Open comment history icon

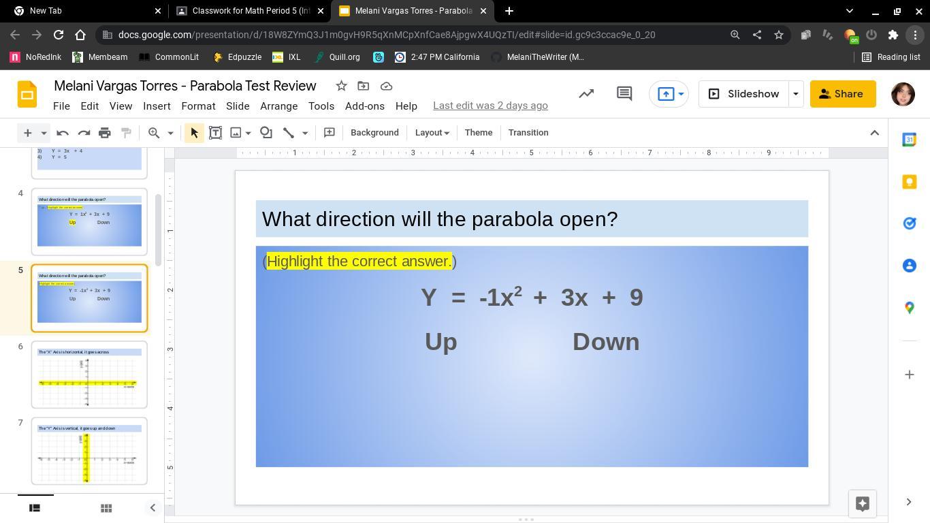(624, 94)
